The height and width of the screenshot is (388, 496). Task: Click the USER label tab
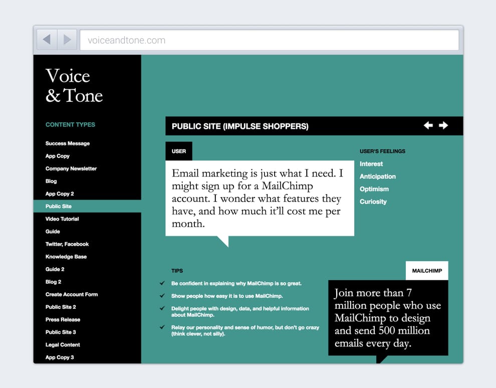point(179,151)
